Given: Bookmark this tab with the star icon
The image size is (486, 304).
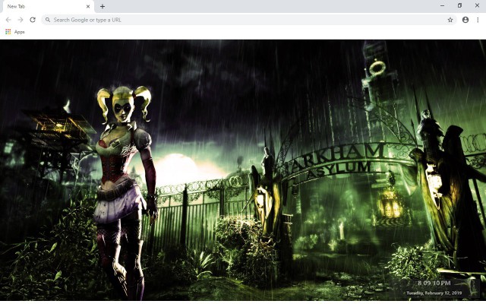Looking at the screenshot, I should (450, 20).
